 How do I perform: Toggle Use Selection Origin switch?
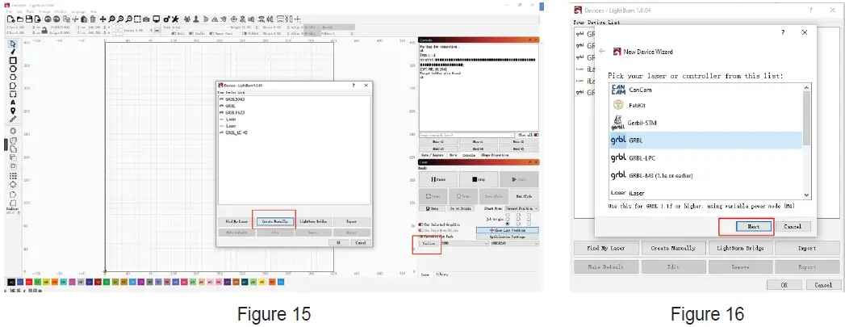click(x=420, y=231)
